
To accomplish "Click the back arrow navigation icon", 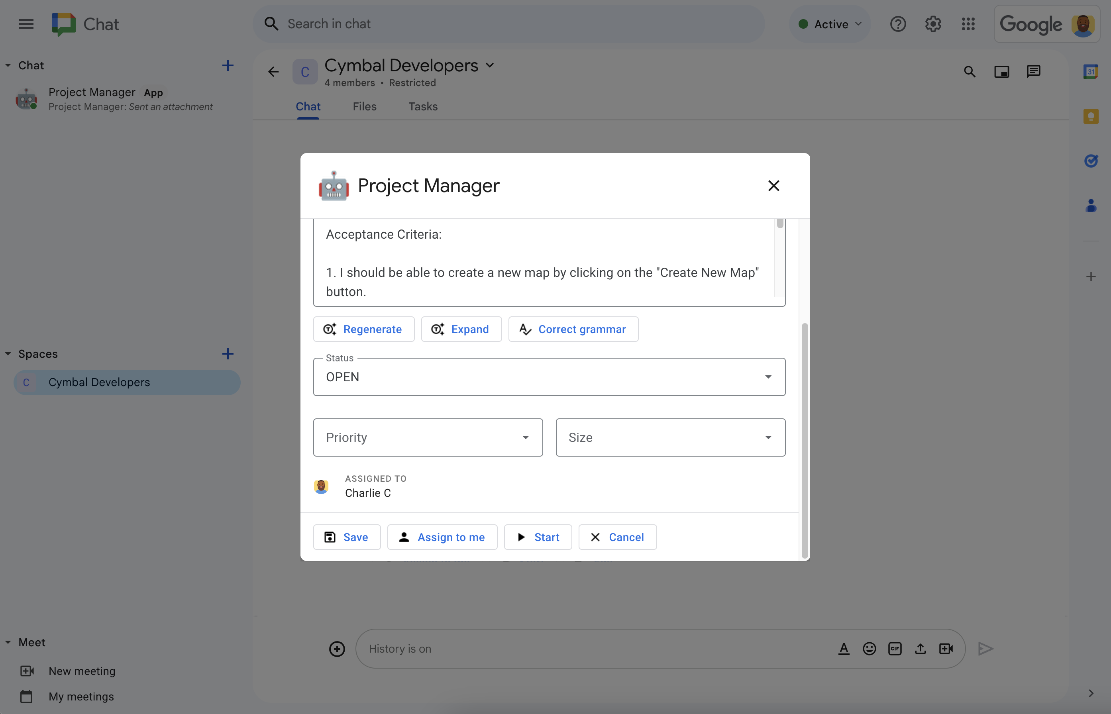I will [x=274, y=72].
